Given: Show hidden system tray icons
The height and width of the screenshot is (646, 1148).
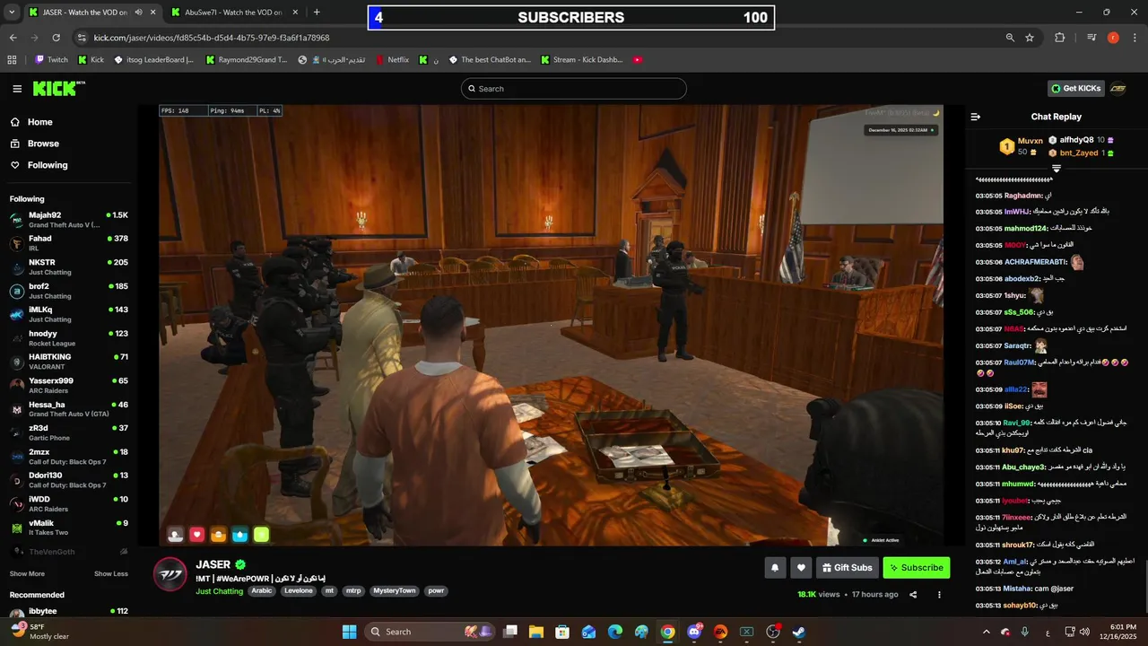Looking at the screenshot, I should (x=986, y=632).
